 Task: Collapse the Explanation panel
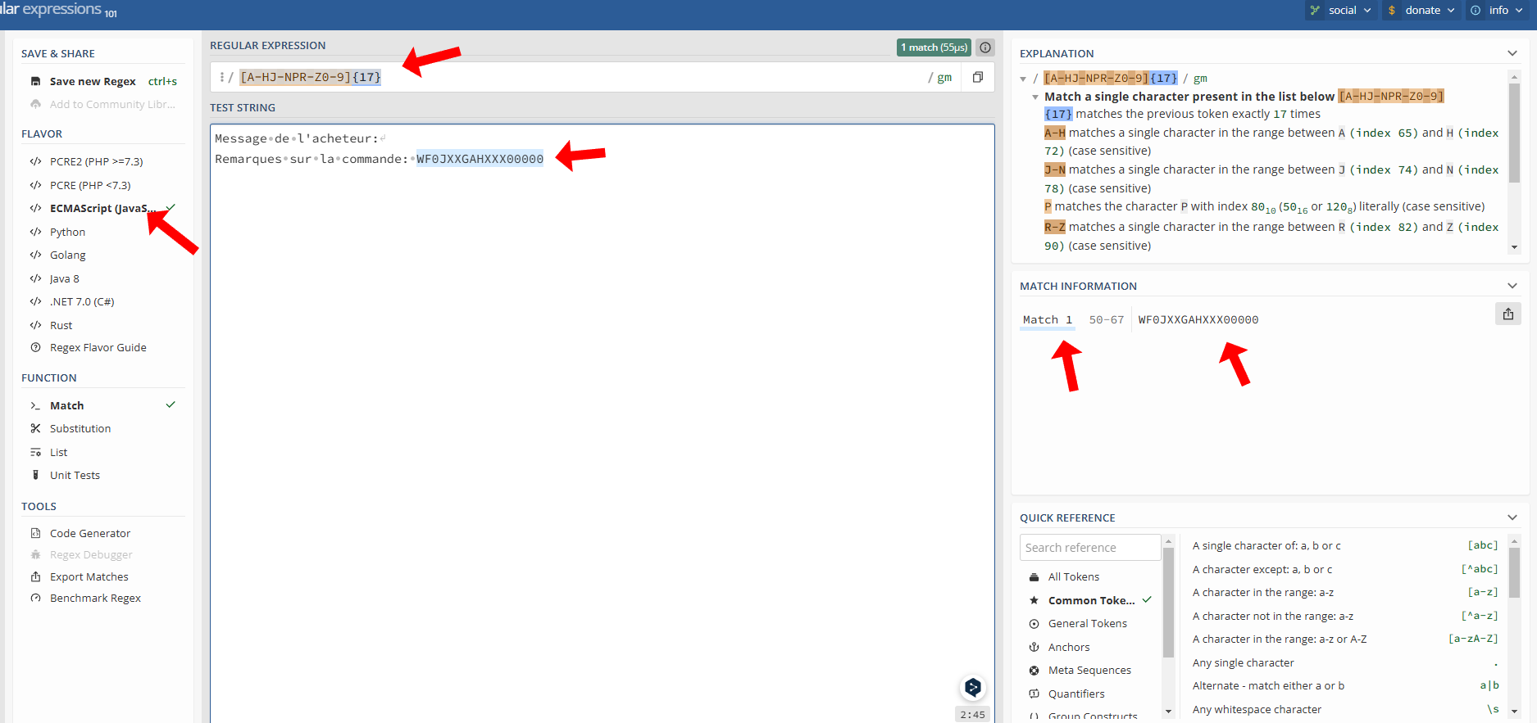[x=1512, y=53]
